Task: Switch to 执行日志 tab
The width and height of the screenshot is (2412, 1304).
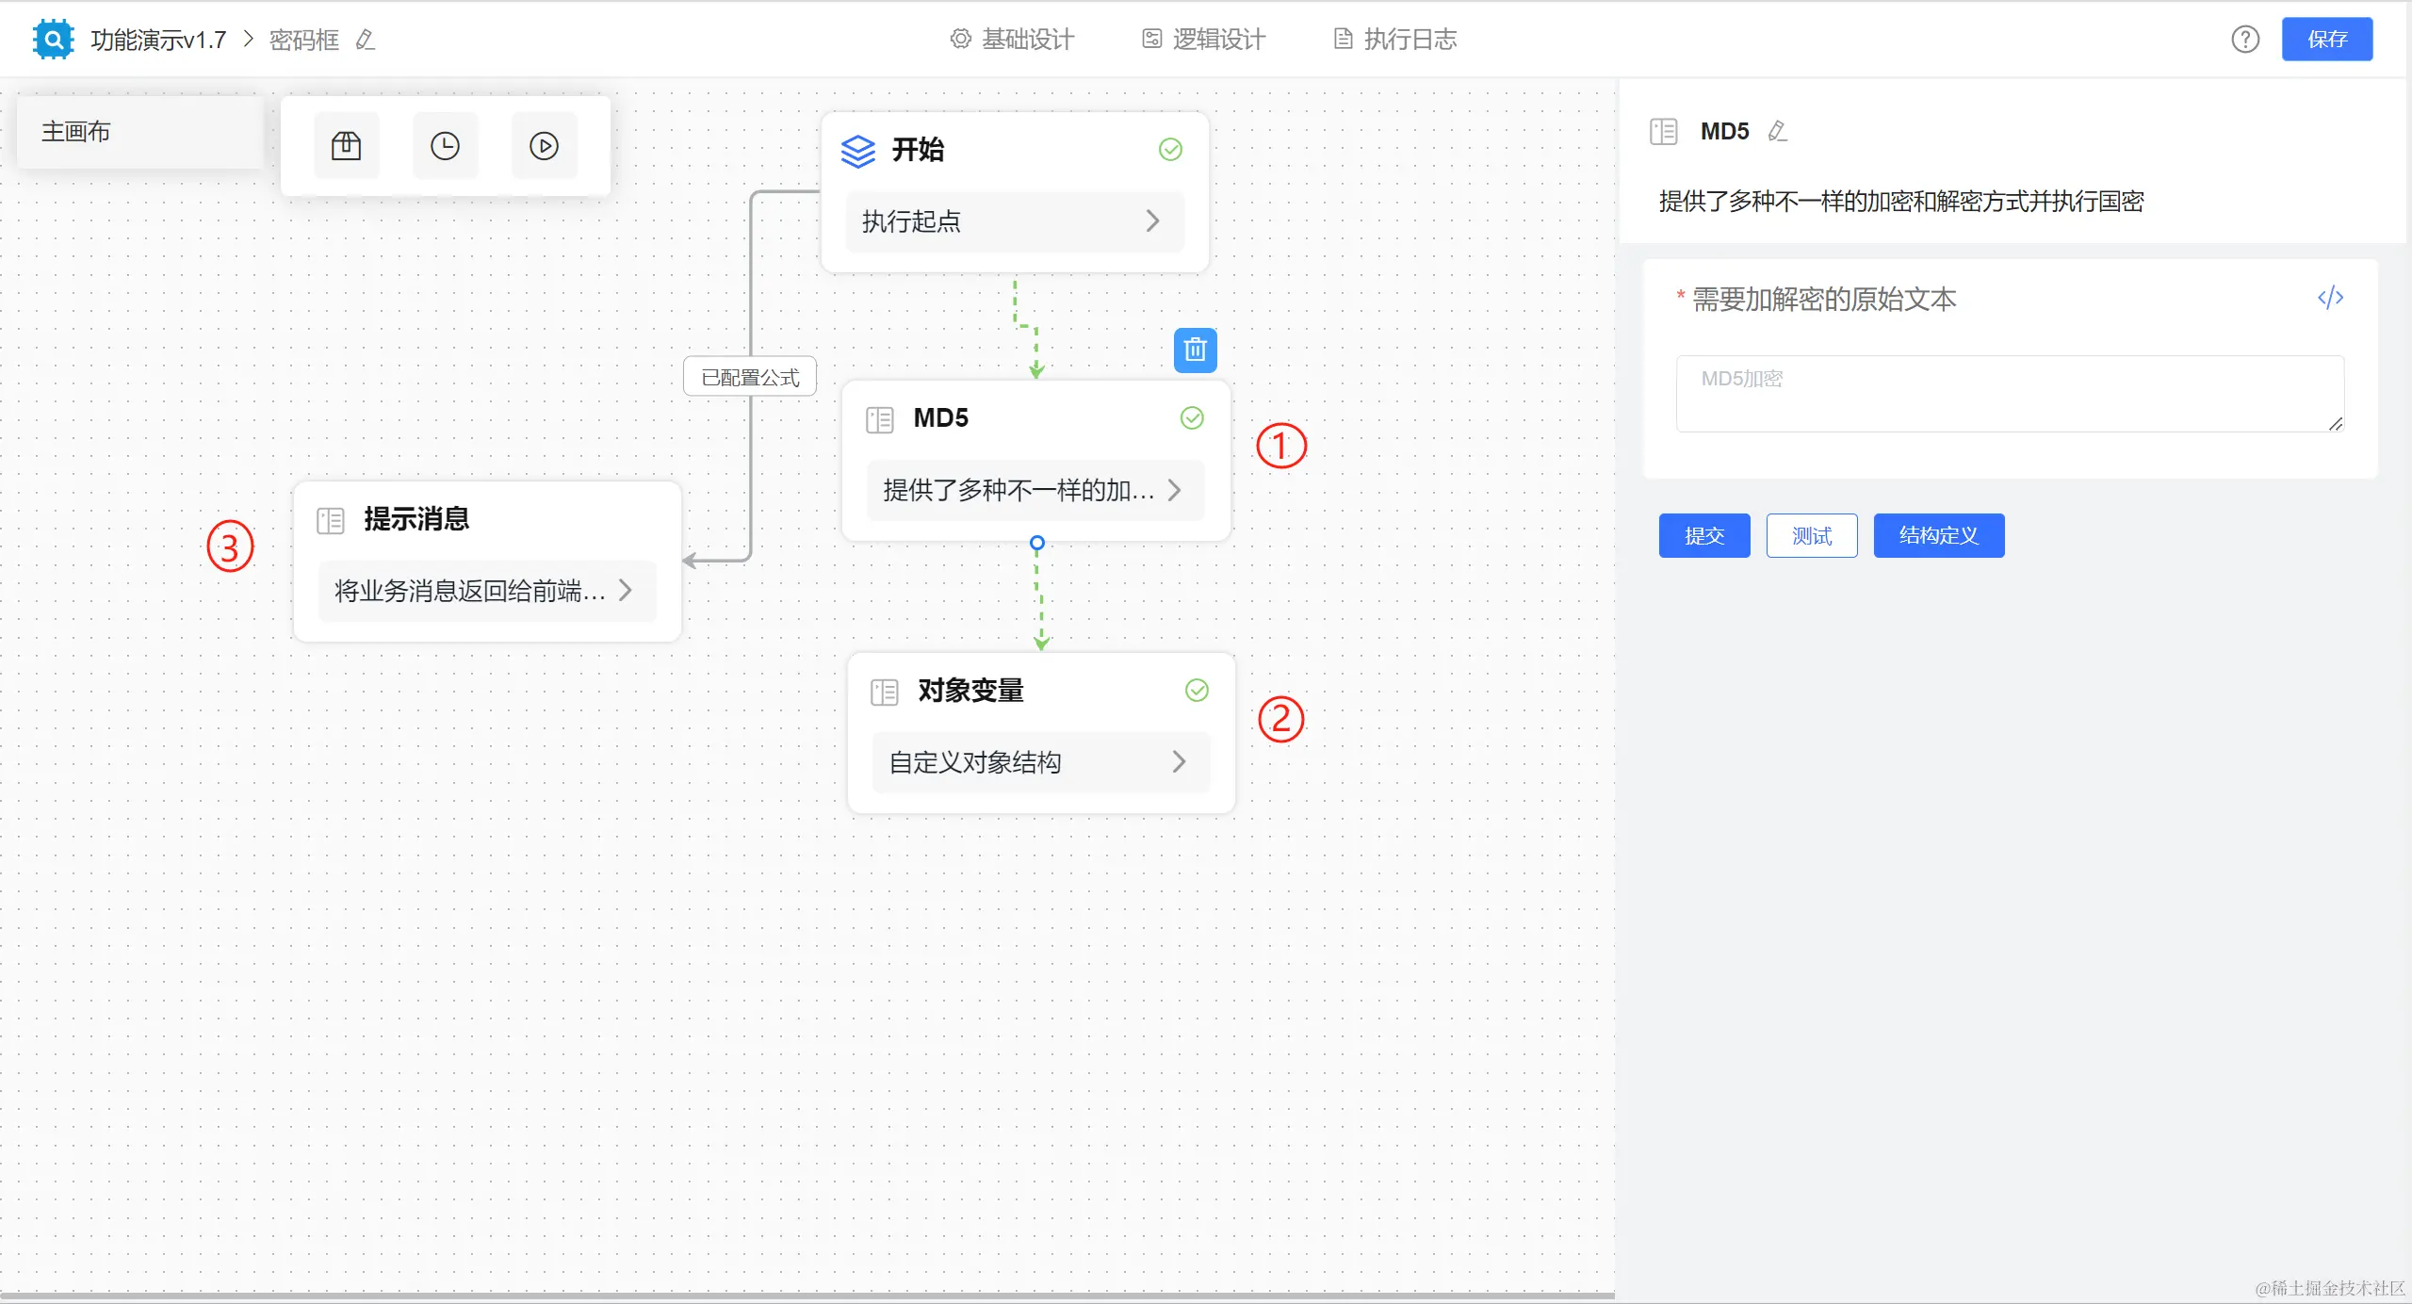Action: point(1395,40)
